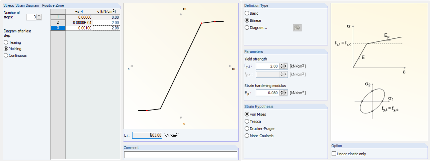Click the stress cell showing 2.00 in the table
The image size is (430, 161).
[106, 22]
